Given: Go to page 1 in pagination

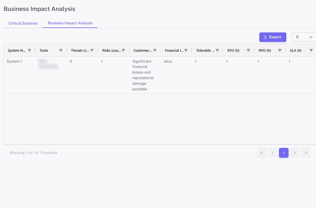Looking at the screenshot, I should [283, 153].
